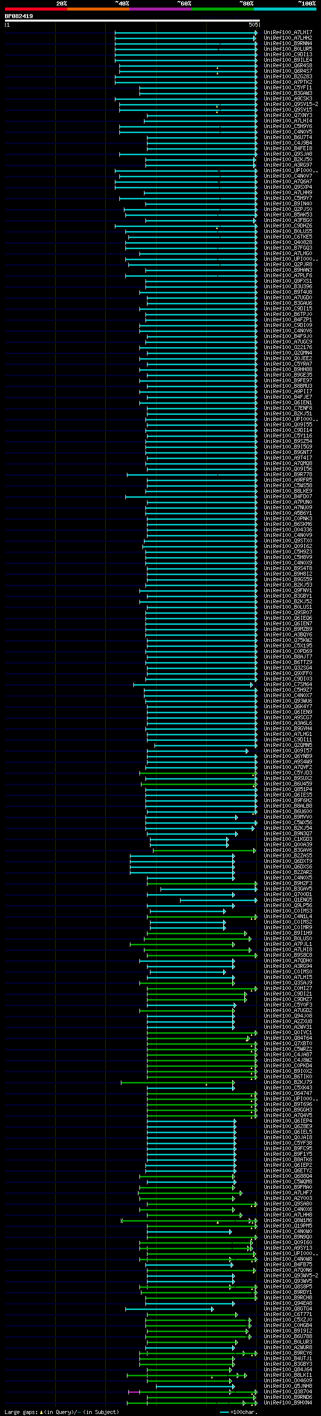Click the UniRef100_Q7XNY3 entry
The width and height of the screenshot is (321, 1416).
click(287, 116)
